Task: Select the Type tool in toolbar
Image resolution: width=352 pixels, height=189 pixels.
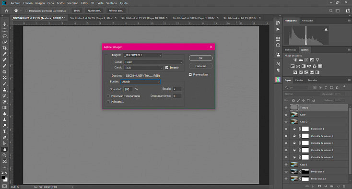Action: click(x=4, y=131)
